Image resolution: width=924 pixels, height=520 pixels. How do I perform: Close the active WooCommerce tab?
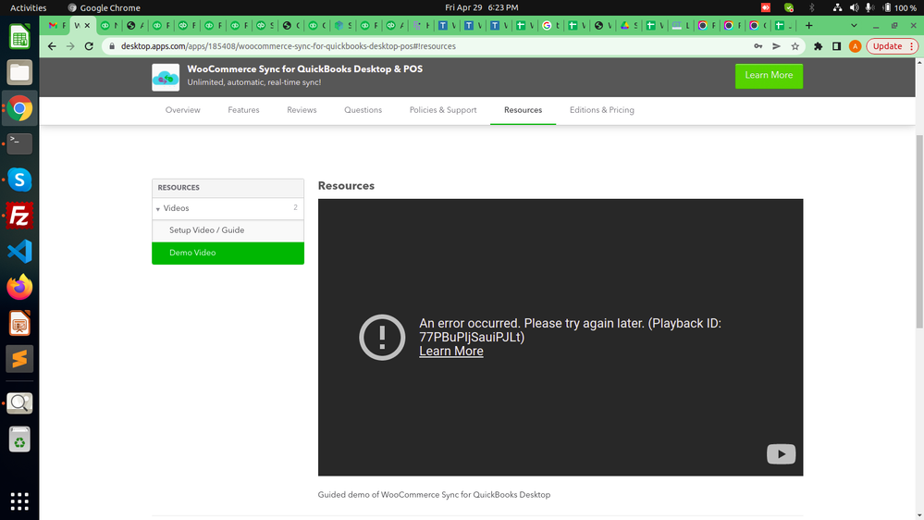tap(87, 25)
